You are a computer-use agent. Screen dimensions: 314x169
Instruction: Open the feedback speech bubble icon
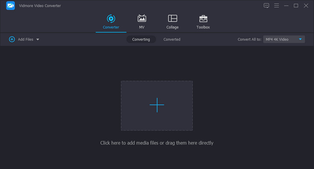(x=267, y=6)
